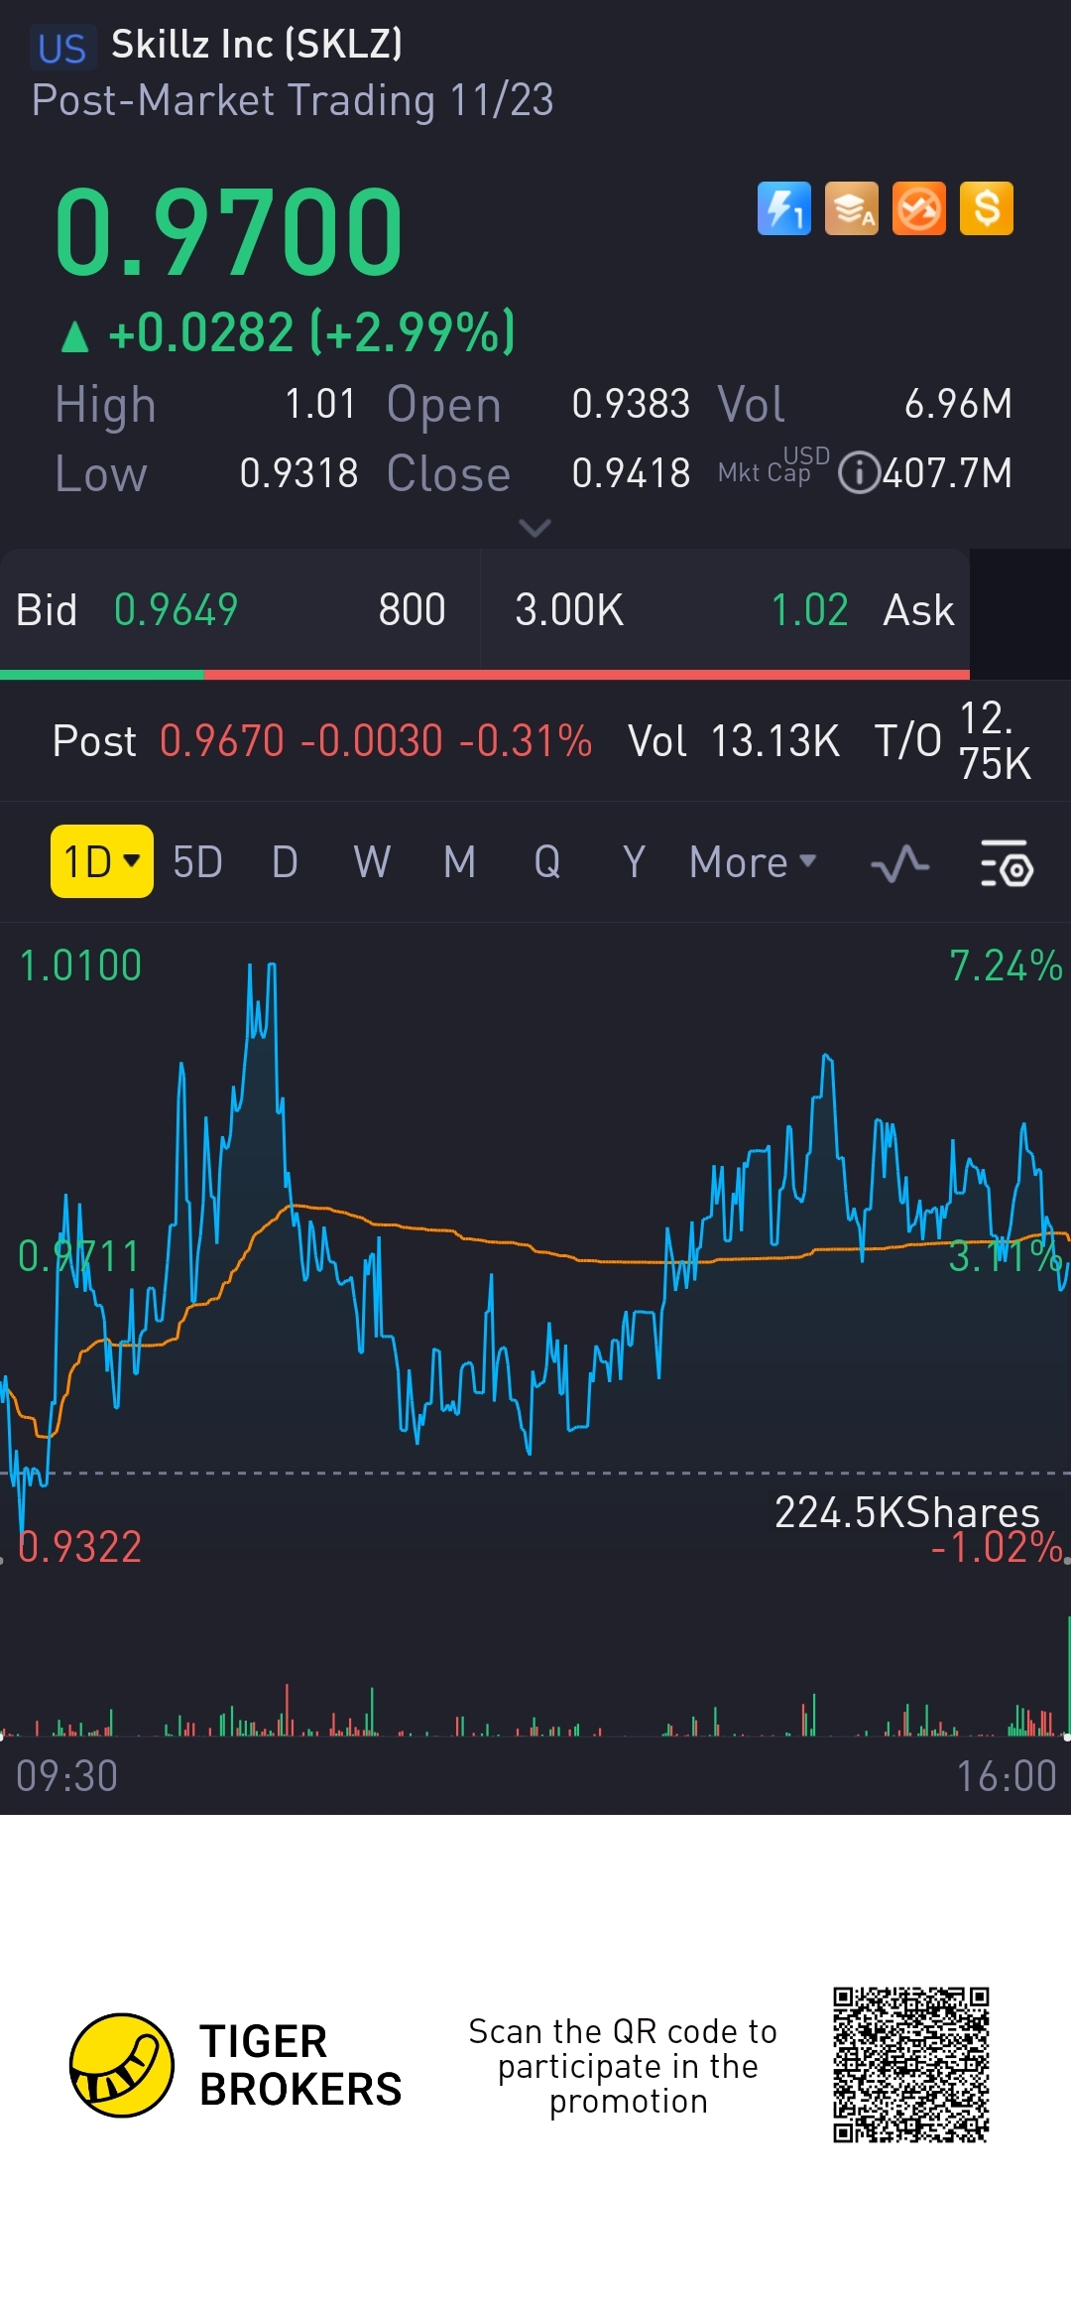The height and width of the screenshot is (2316, 1071).
Task: Tap the bid size 800
Action: click(412, 610)
